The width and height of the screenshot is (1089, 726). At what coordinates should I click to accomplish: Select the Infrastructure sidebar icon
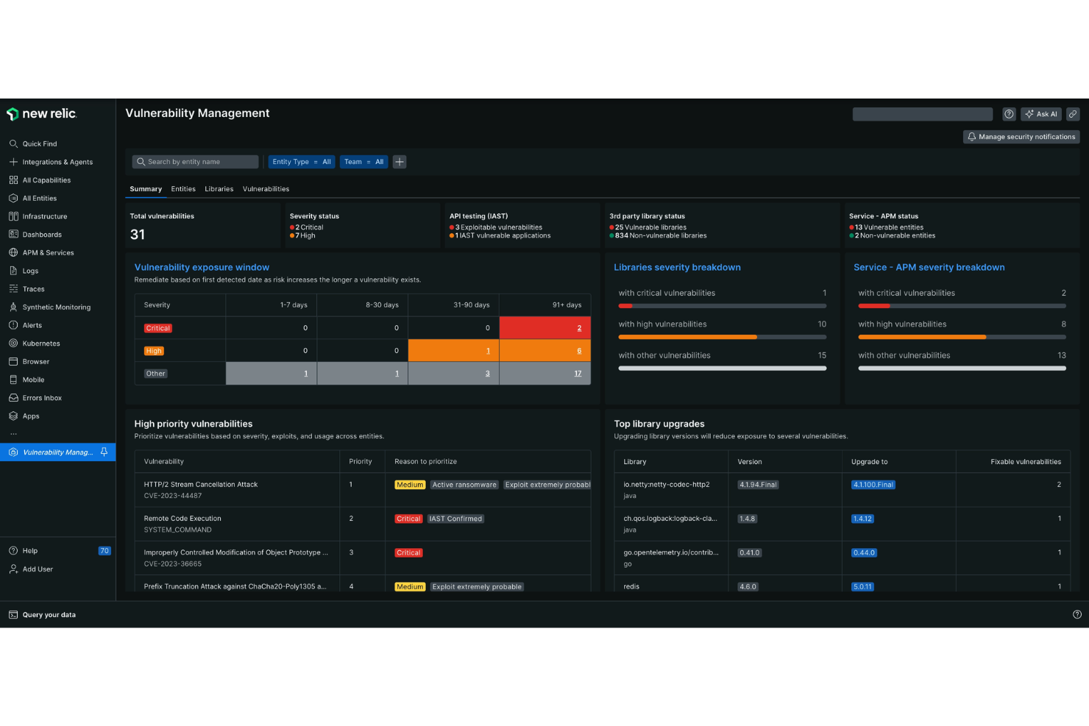point(46,216)
